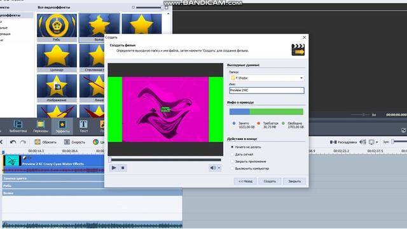
Task: Click the large thumbnails icon beside size slider
Action: (167, 8)
